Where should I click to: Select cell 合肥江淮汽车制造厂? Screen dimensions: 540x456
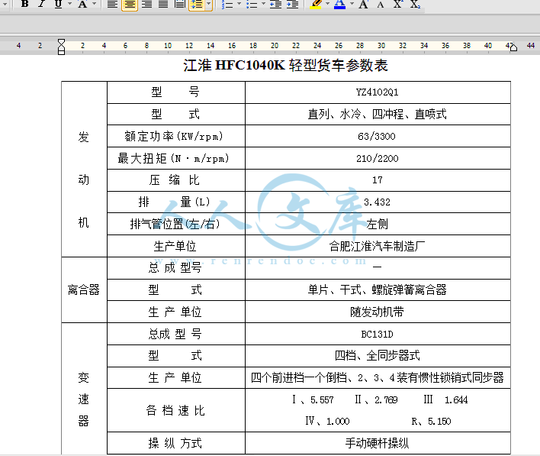[x=378, y=246]
